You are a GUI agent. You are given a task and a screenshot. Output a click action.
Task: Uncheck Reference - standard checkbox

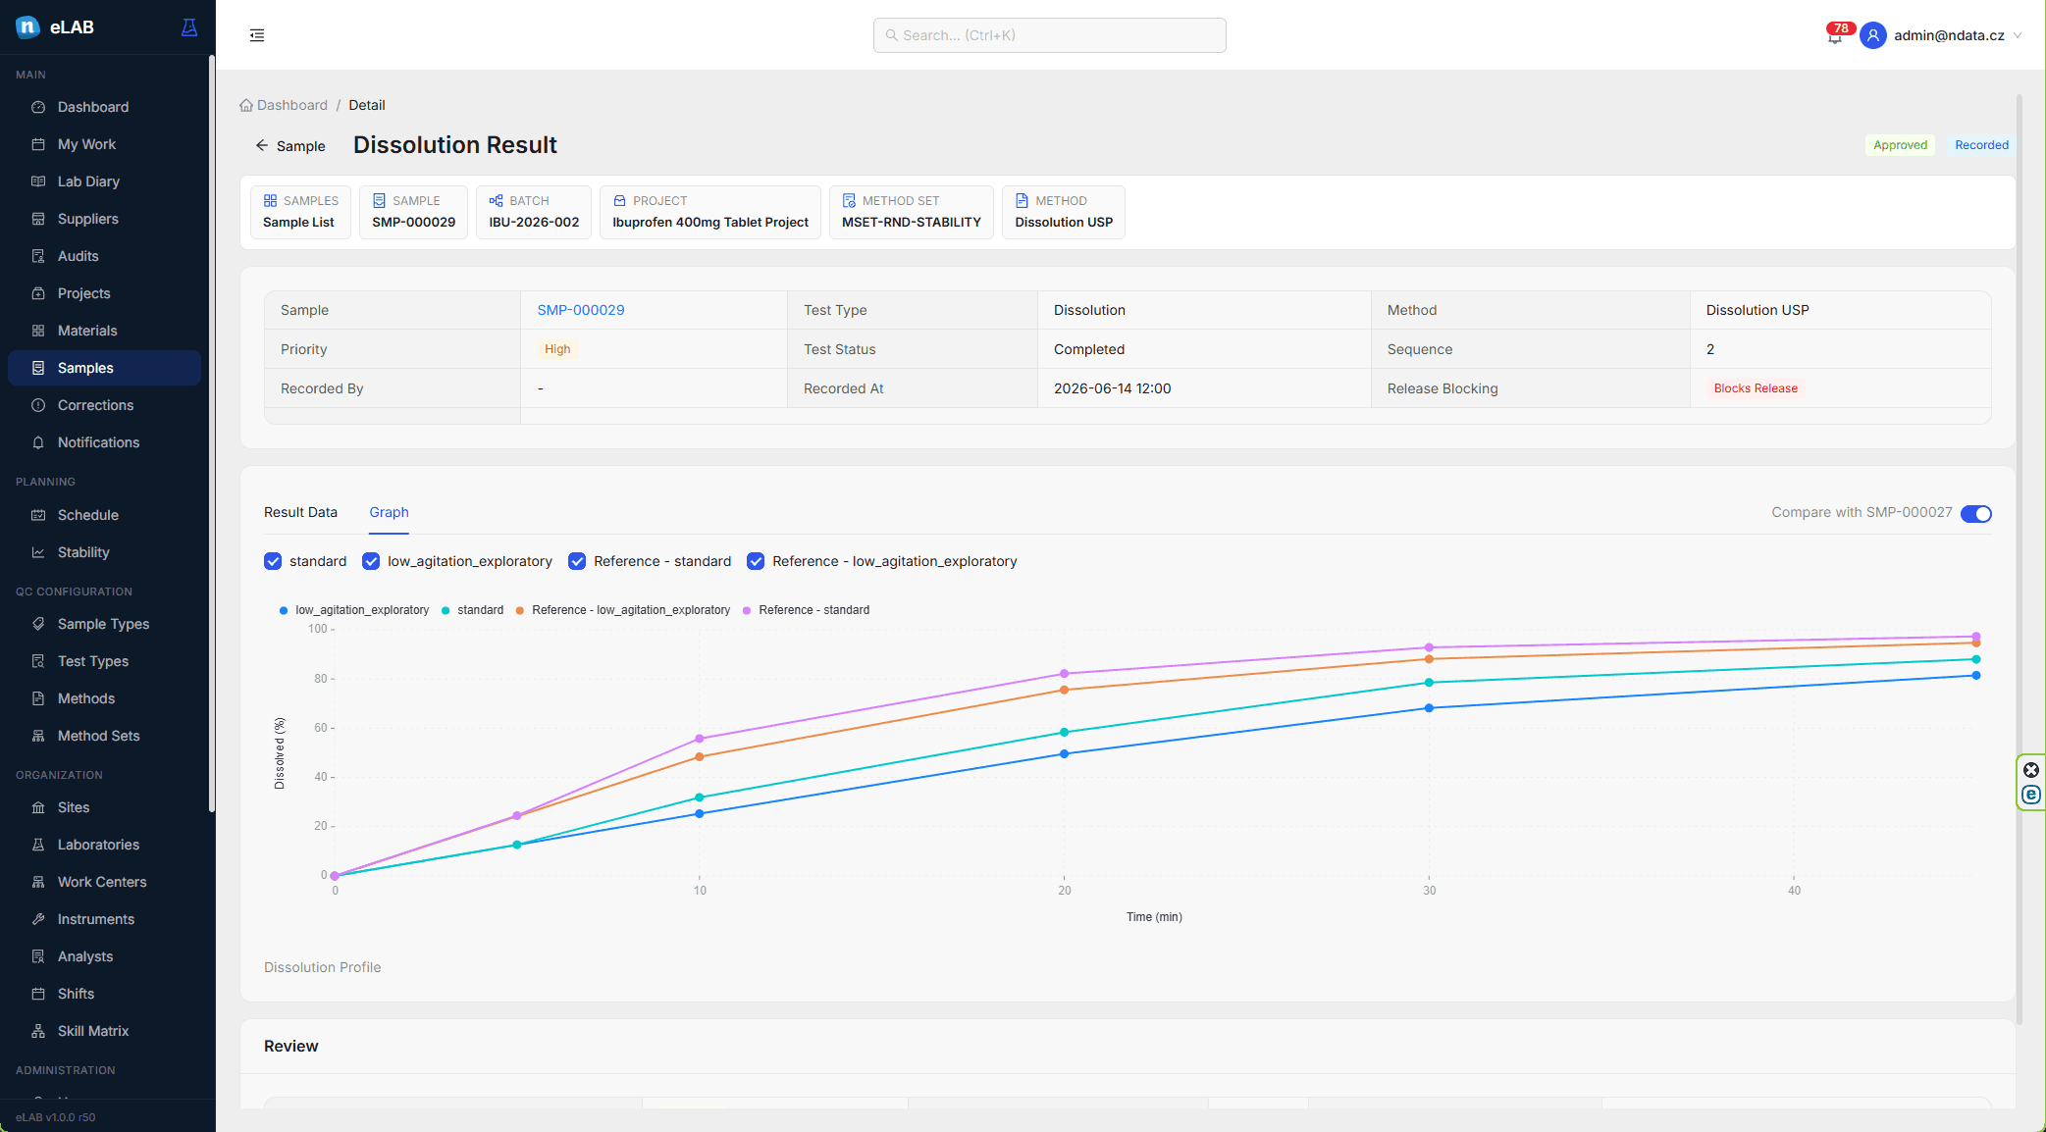577,561
